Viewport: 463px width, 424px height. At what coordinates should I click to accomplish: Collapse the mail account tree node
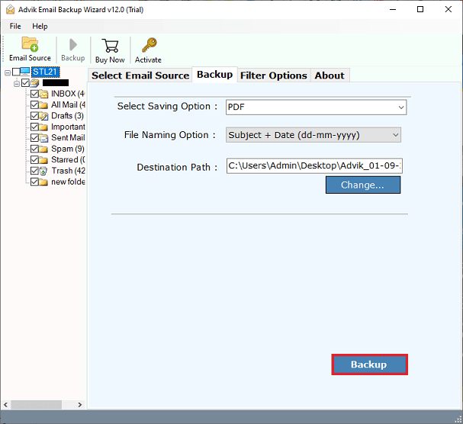tap(17, 84)
